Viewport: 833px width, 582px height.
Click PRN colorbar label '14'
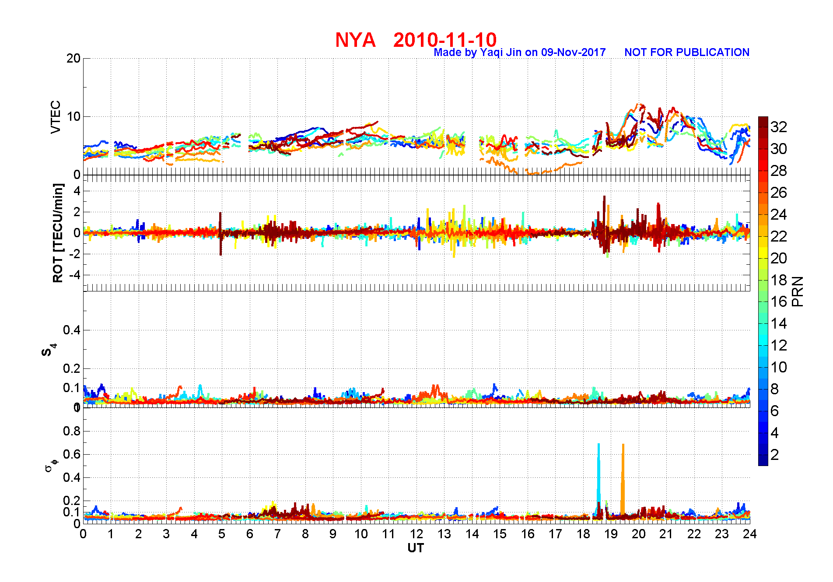click(779, 323)
